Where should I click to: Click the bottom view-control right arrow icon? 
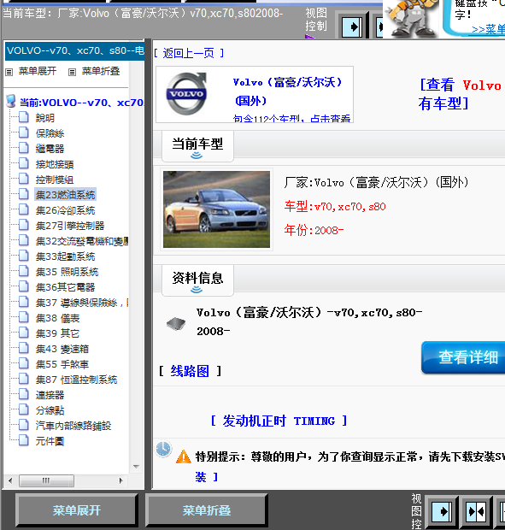(x=442, y=511)
